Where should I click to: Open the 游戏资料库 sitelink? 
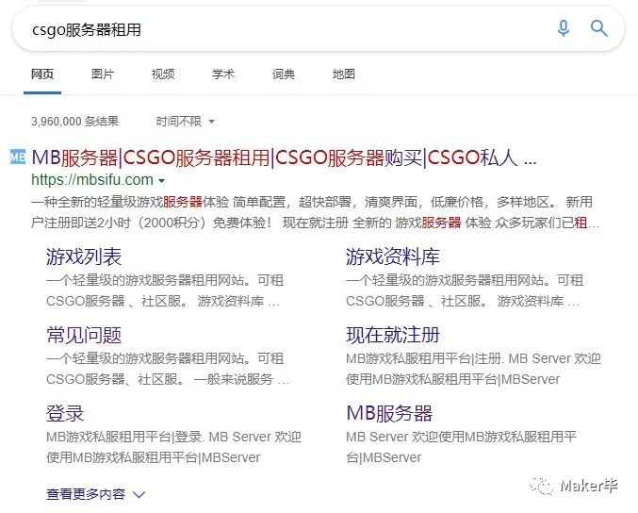click(393, 256)
